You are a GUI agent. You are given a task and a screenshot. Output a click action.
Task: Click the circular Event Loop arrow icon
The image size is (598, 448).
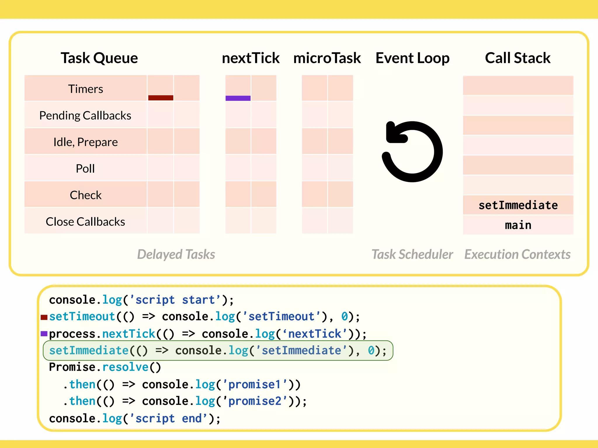pos(412,152)
